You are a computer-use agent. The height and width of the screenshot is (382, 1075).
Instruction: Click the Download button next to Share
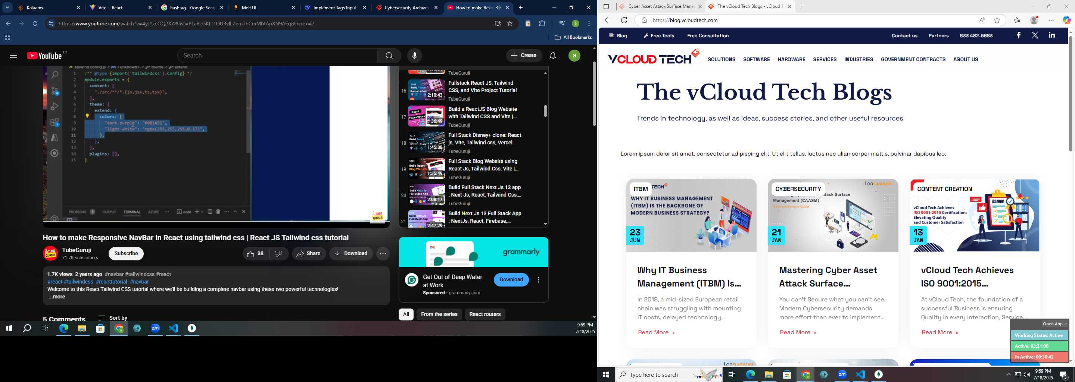tap(351, 254)
